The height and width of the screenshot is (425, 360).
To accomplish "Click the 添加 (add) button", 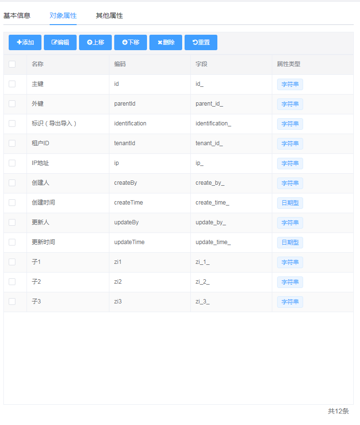I will (x=25, y=42).
